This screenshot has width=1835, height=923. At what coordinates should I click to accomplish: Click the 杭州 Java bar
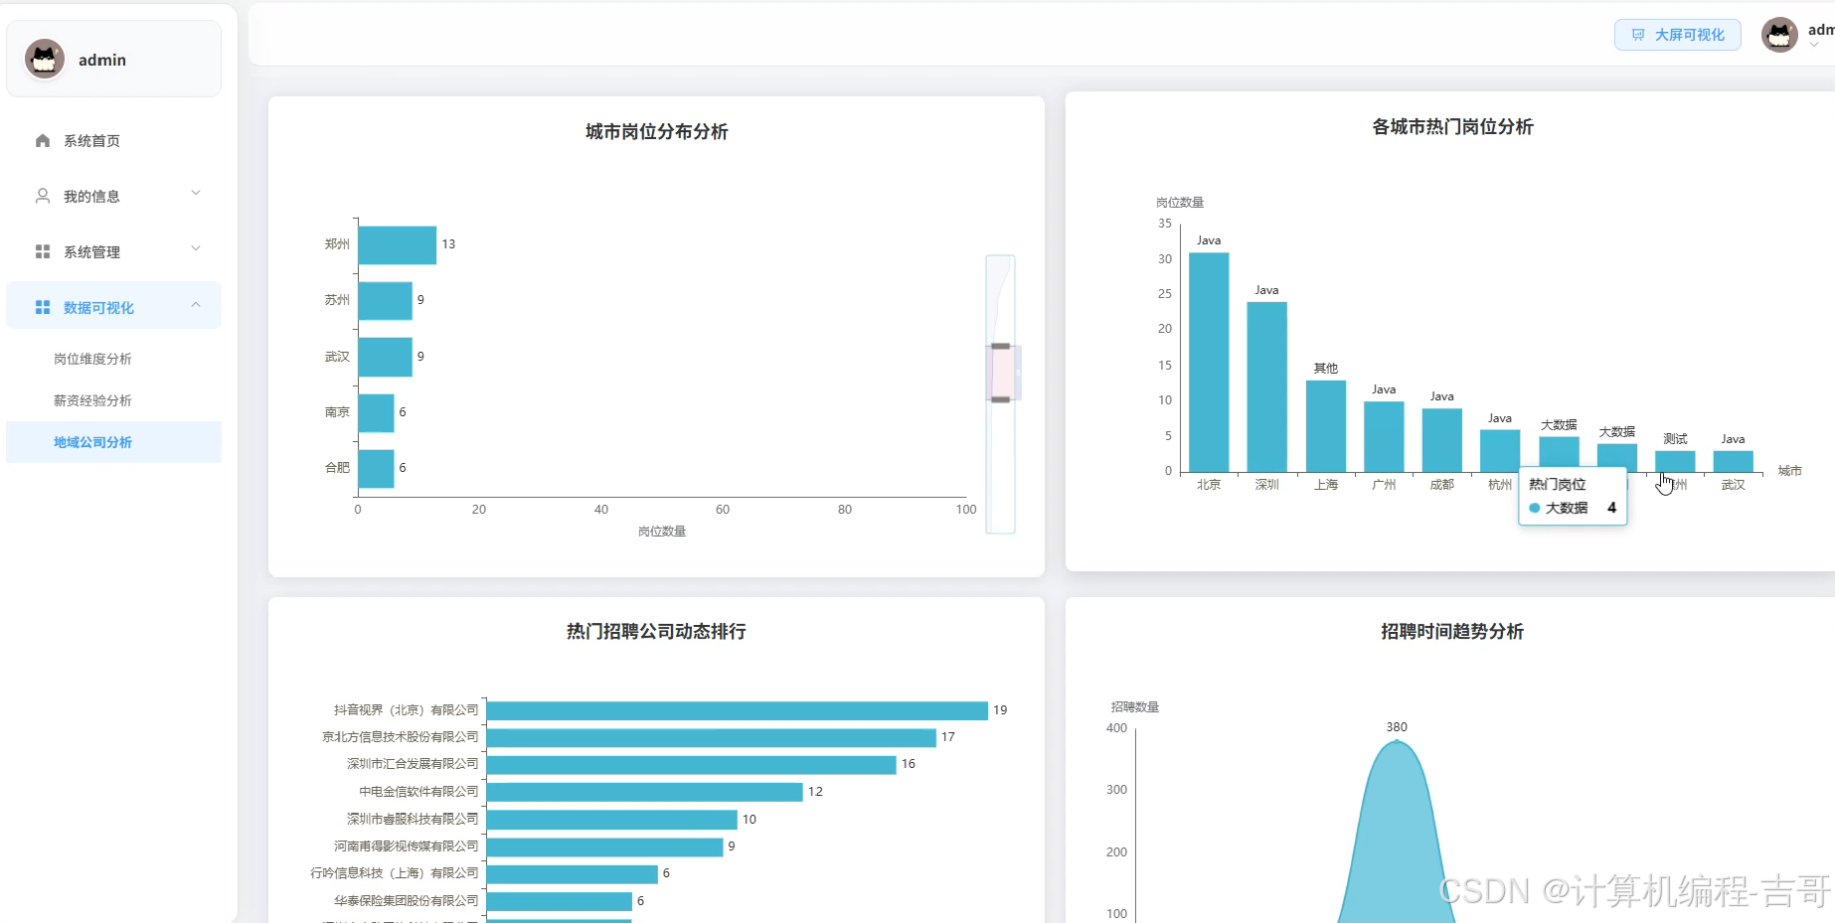[1500, 450]
